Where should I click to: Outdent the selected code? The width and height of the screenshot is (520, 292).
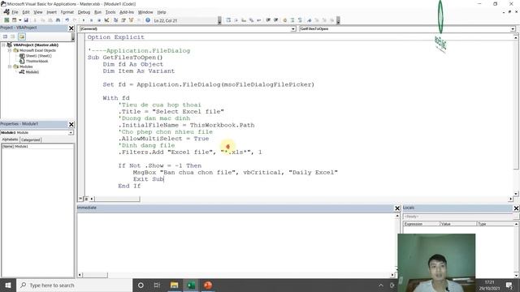(x=276, y=20)
